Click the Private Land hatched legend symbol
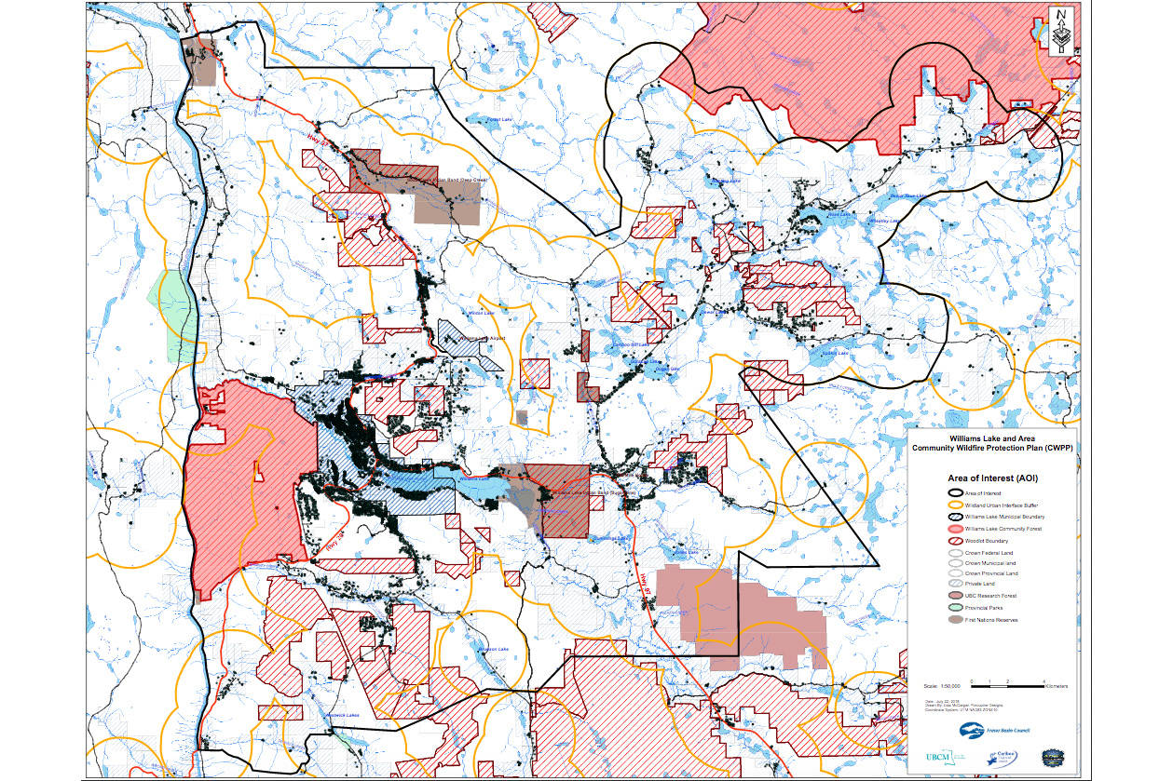The width and height of the screenshot is (1173, 781). 956,584
